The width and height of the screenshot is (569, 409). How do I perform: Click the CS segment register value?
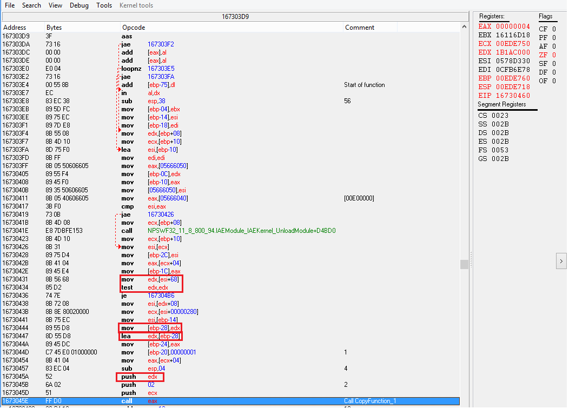(x=501, y=116)
